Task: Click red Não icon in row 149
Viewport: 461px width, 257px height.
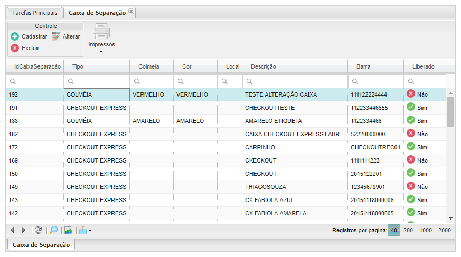Action: (x=411, y=186)
